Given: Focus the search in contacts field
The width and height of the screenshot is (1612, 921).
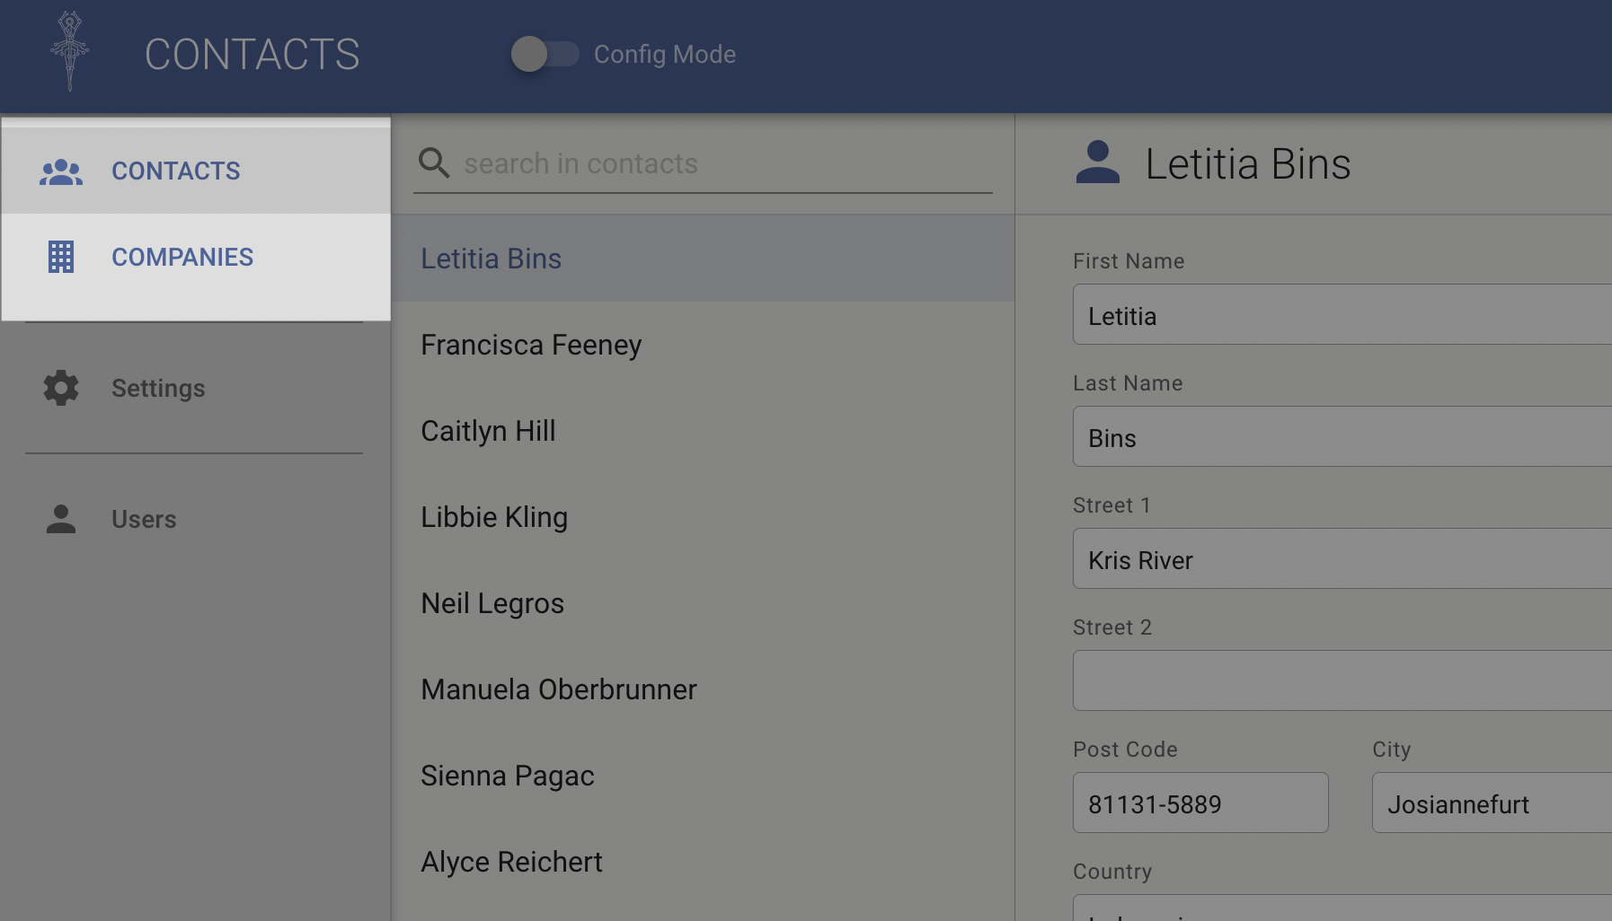Looking at the screenshot, I should click(719, 164).
